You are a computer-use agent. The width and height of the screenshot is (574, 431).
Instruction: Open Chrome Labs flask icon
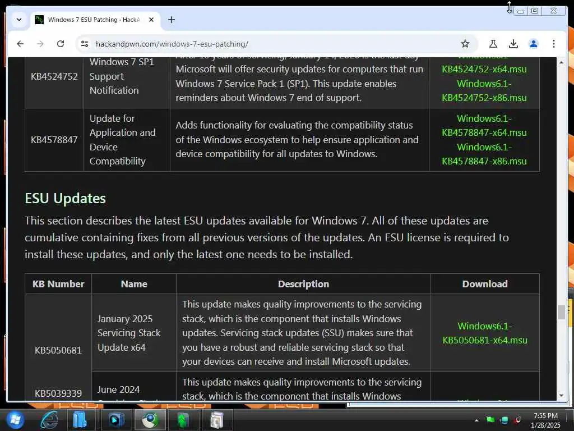click(493, 44)
